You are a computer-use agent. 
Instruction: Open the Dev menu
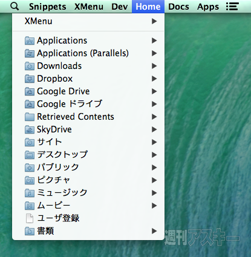click(120, 7)
